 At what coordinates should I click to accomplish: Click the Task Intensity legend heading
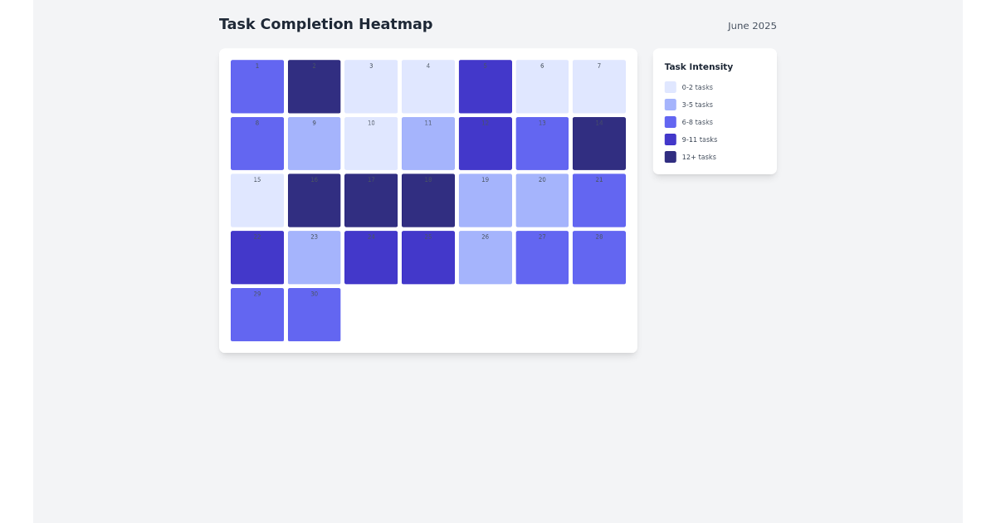coord(697,66)
